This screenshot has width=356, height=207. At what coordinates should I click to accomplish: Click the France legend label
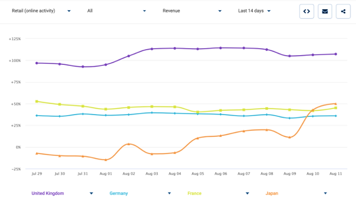[194, 193]
